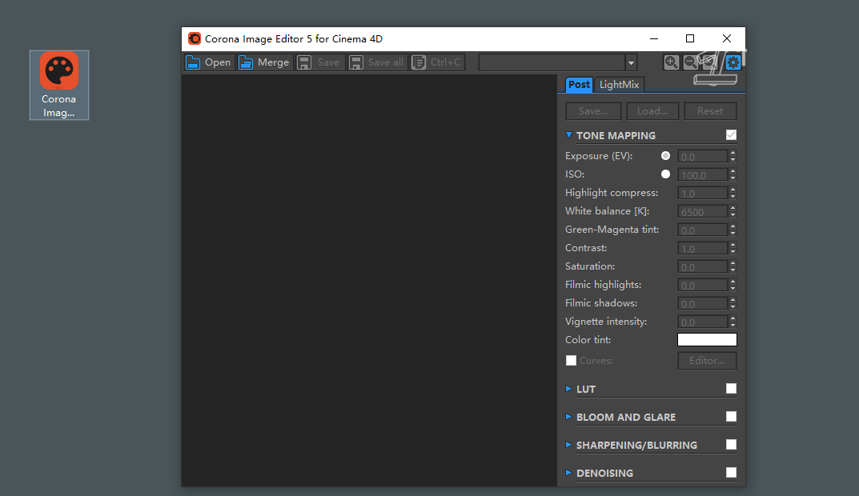Click the Load... button

652,111
